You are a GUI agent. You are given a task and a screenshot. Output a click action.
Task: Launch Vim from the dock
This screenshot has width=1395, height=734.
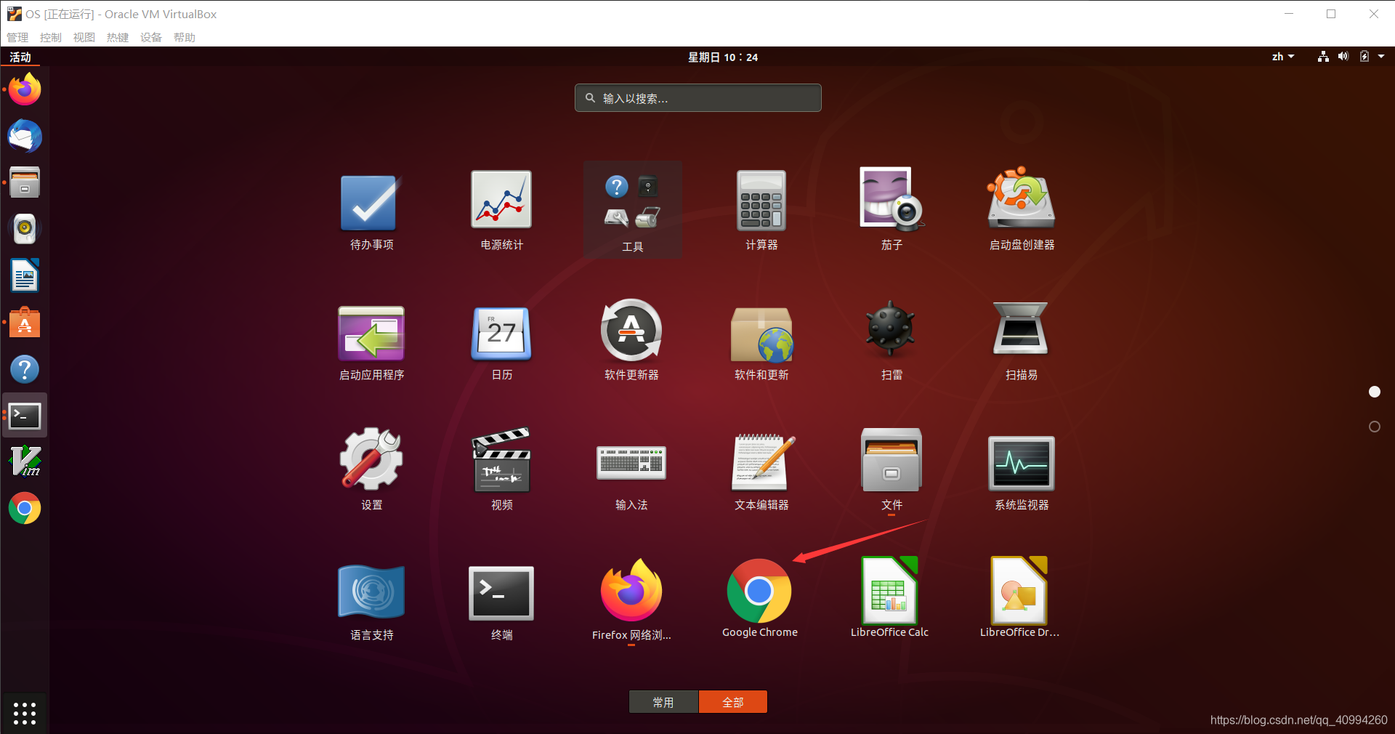[25, 461]
